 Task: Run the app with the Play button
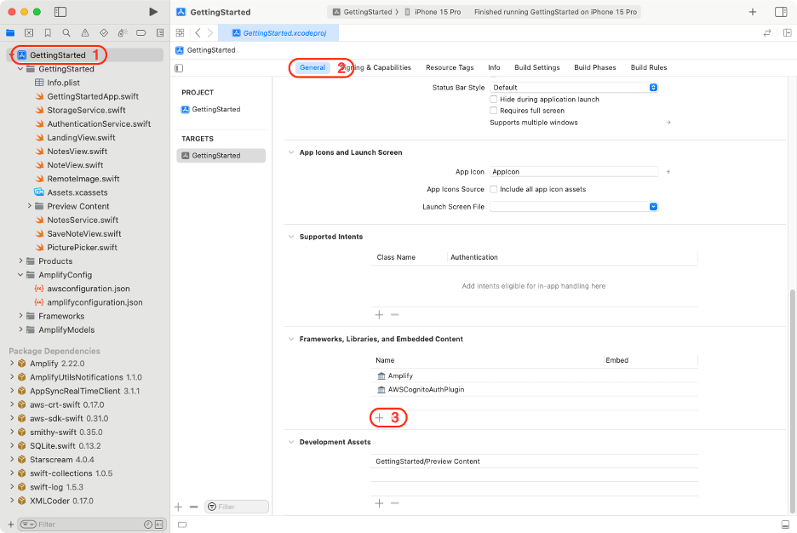pos(153,12)
